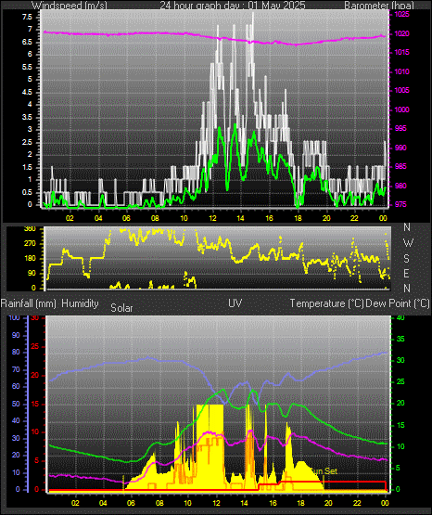
Task: Select the Dew Point (°C) legend label
Action: coord(398,303)
